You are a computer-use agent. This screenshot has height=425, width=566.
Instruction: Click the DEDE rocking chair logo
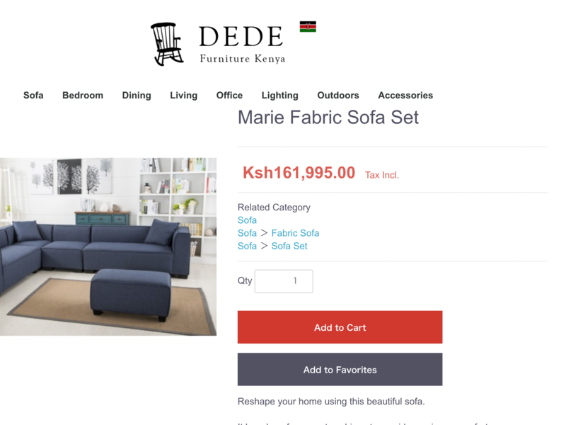(x=167, y=44)
